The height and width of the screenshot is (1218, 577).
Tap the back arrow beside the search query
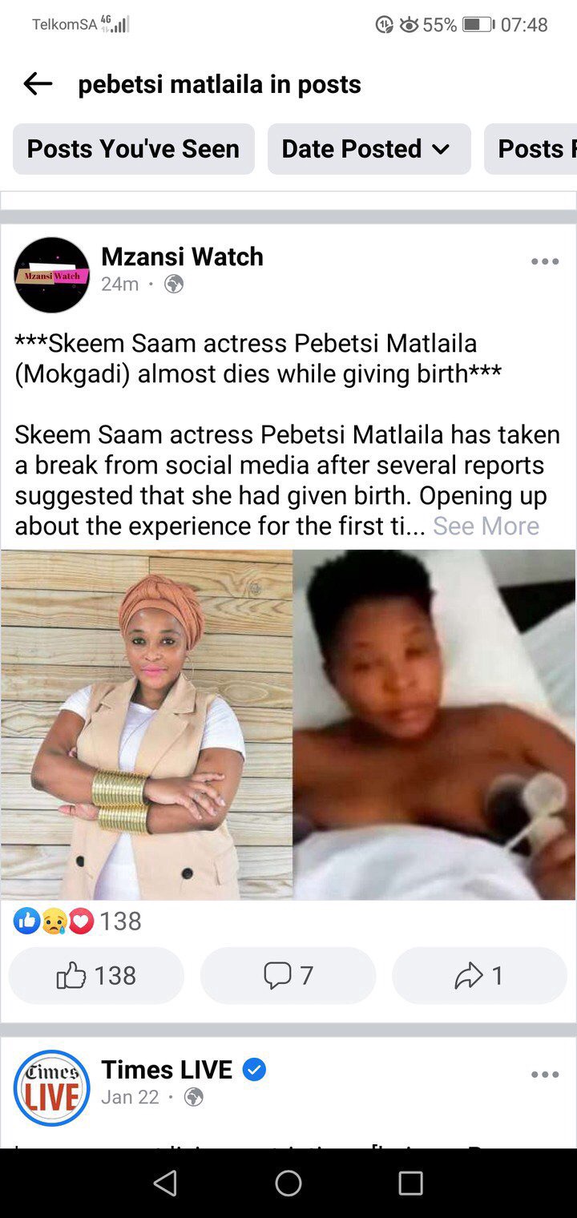tap(38, 83)
